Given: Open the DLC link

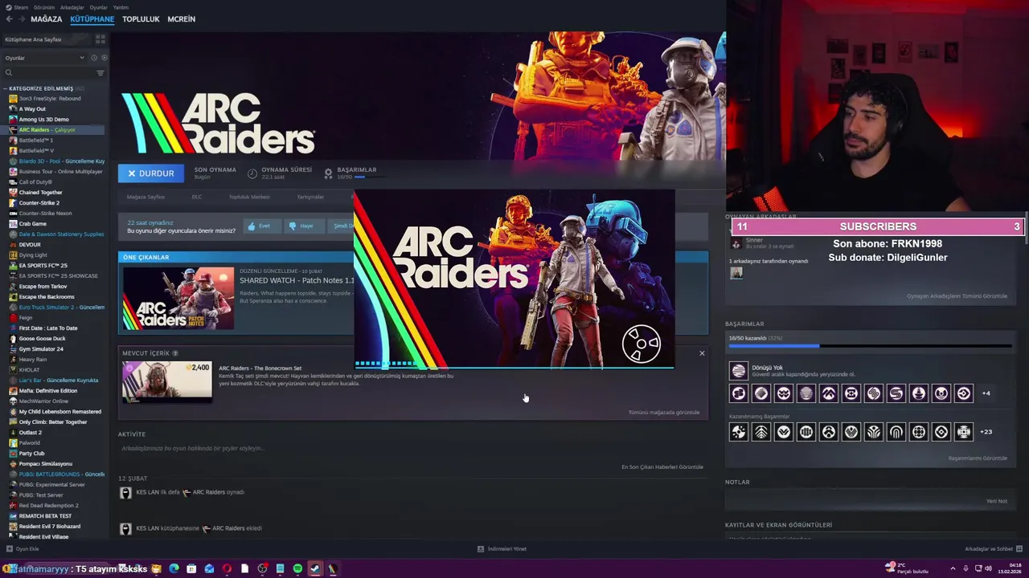Looking at the screenshot, I should point(197,197).
